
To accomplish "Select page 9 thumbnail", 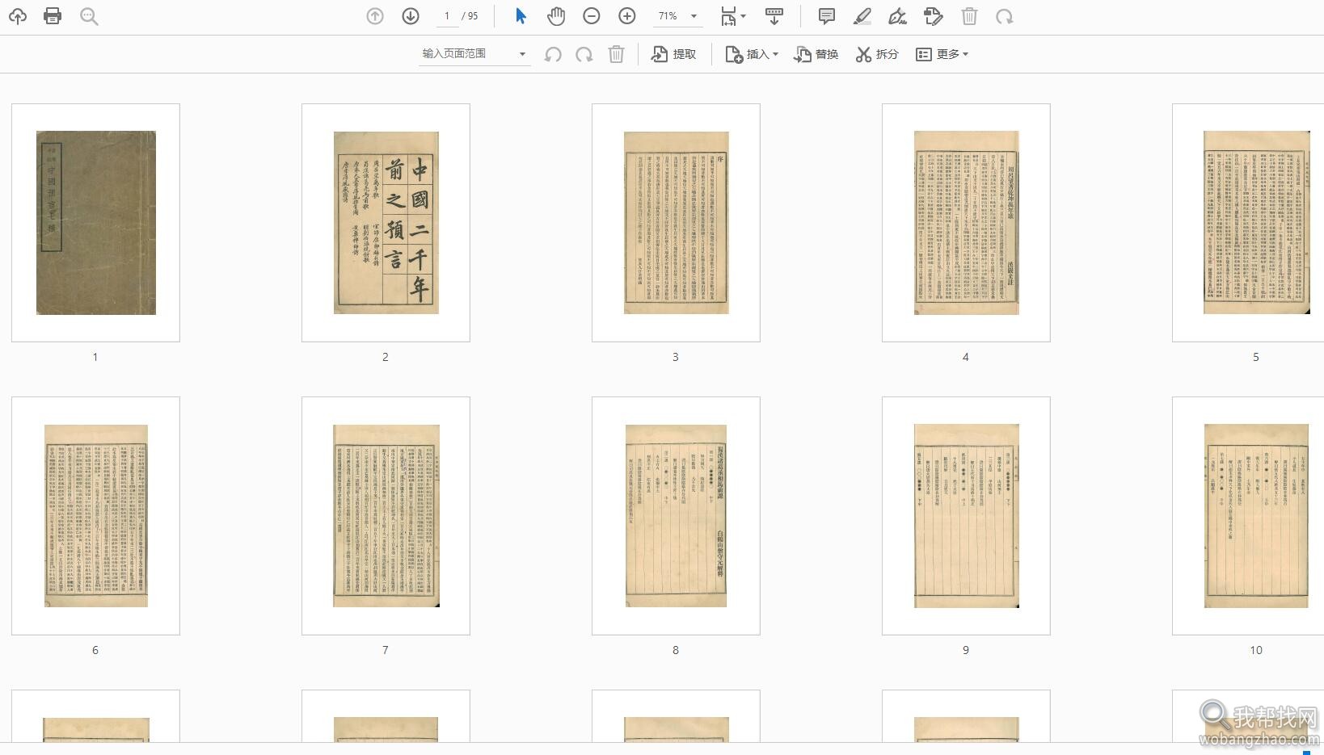I will (966, 516).
